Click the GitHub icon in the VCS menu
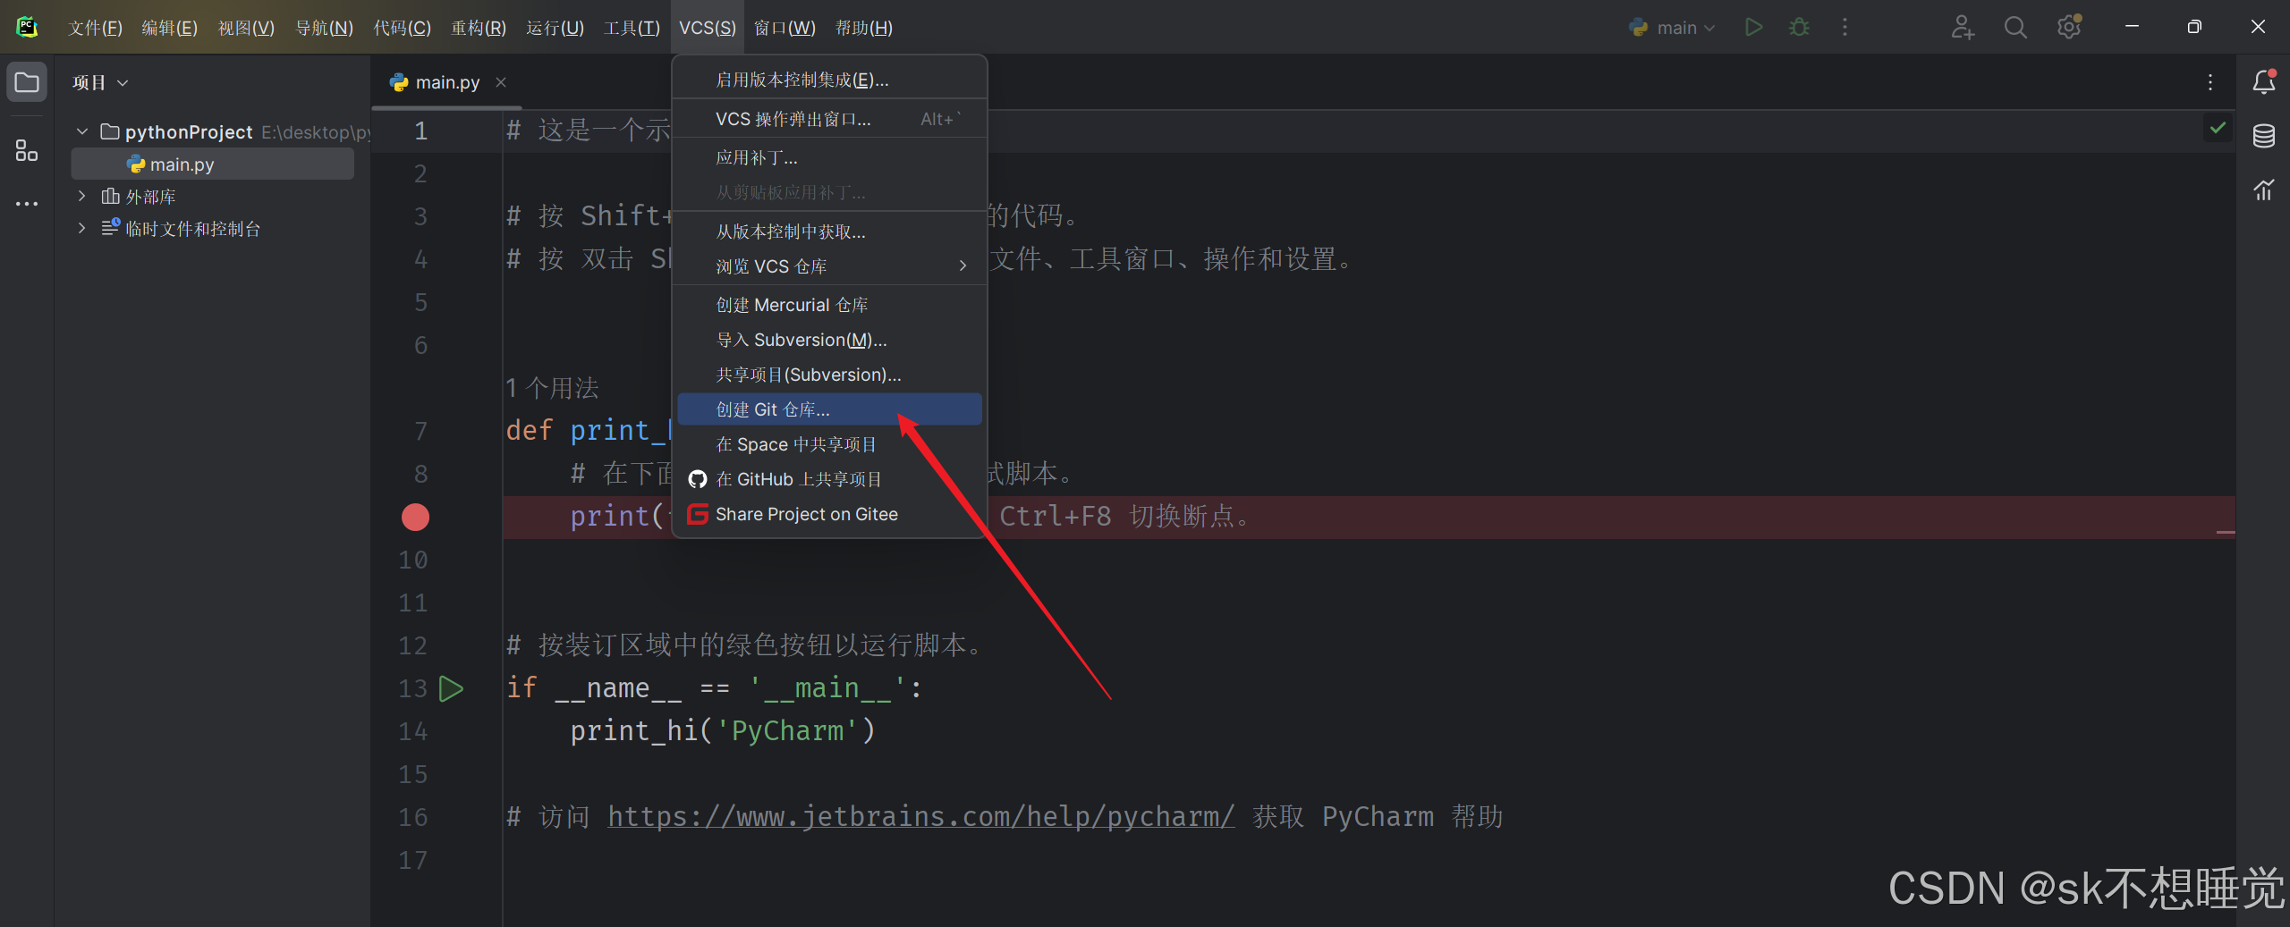The width and height of the screenshot is (2290, 927). click(698, 479)
